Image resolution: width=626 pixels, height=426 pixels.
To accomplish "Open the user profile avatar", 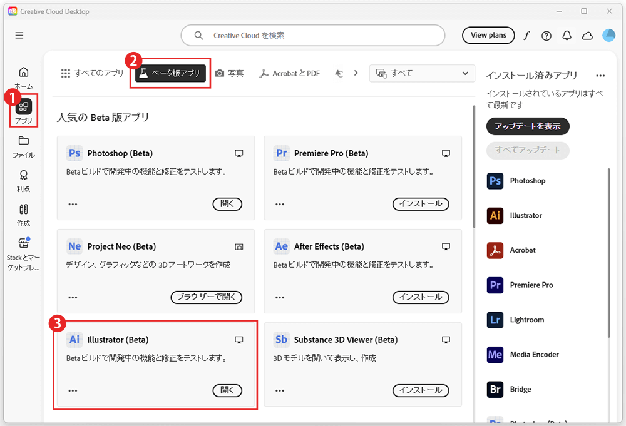I will point(608,36).
